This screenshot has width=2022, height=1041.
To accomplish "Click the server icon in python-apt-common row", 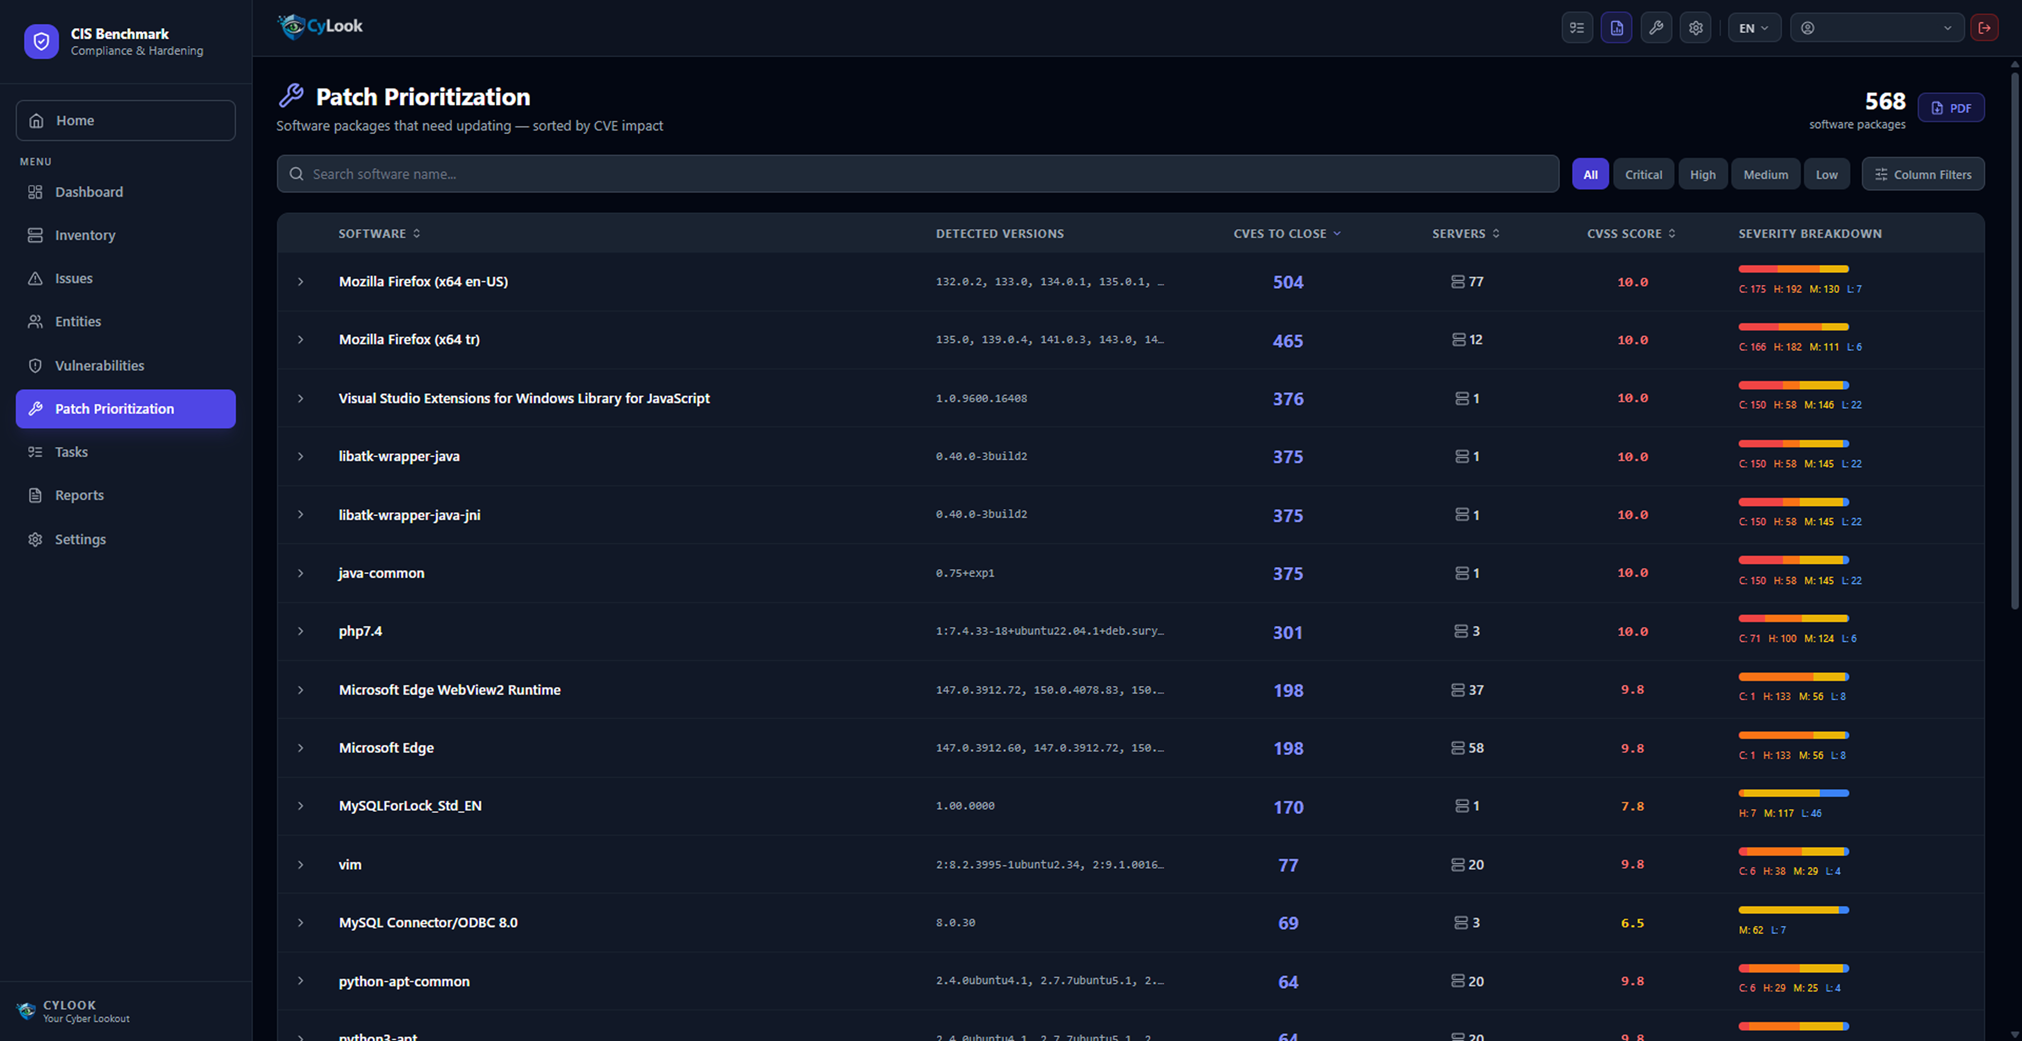I will click(1458, 982).
